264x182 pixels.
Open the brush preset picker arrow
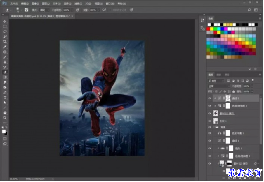[x=21, y=10]
